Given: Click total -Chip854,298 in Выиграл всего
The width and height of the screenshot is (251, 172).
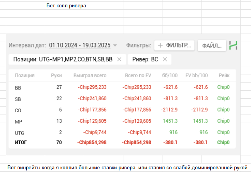Looking at the screenshot, I should (92, 142).
